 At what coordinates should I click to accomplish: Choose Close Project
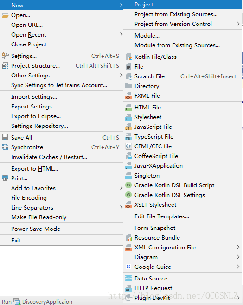pos(62,44)
